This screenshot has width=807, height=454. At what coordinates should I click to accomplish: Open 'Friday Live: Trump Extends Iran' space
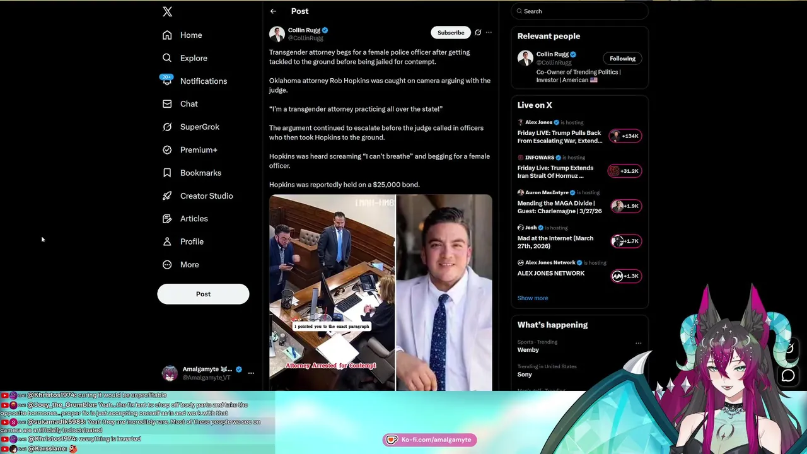pos(555,172)
